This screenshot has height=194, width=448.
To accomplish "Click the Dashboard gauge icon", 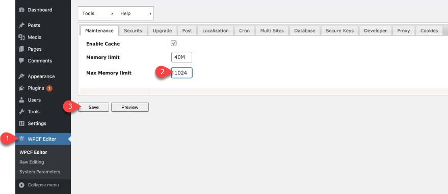I will point(21,10).
